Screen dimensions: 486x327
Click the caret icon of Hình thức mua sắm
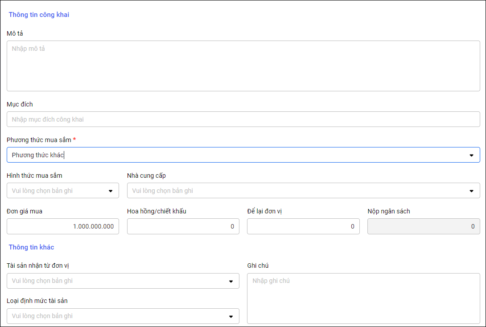(111, 191)
